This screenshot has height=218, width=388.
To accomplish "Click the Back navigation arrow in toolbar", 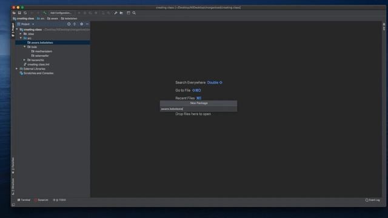I will pos(32,13).
